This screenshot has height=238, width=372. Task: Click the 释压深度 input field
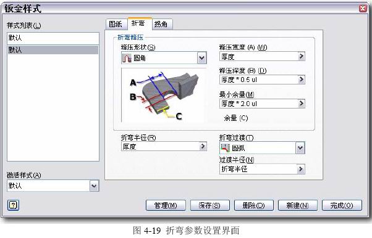coord(259,80)
